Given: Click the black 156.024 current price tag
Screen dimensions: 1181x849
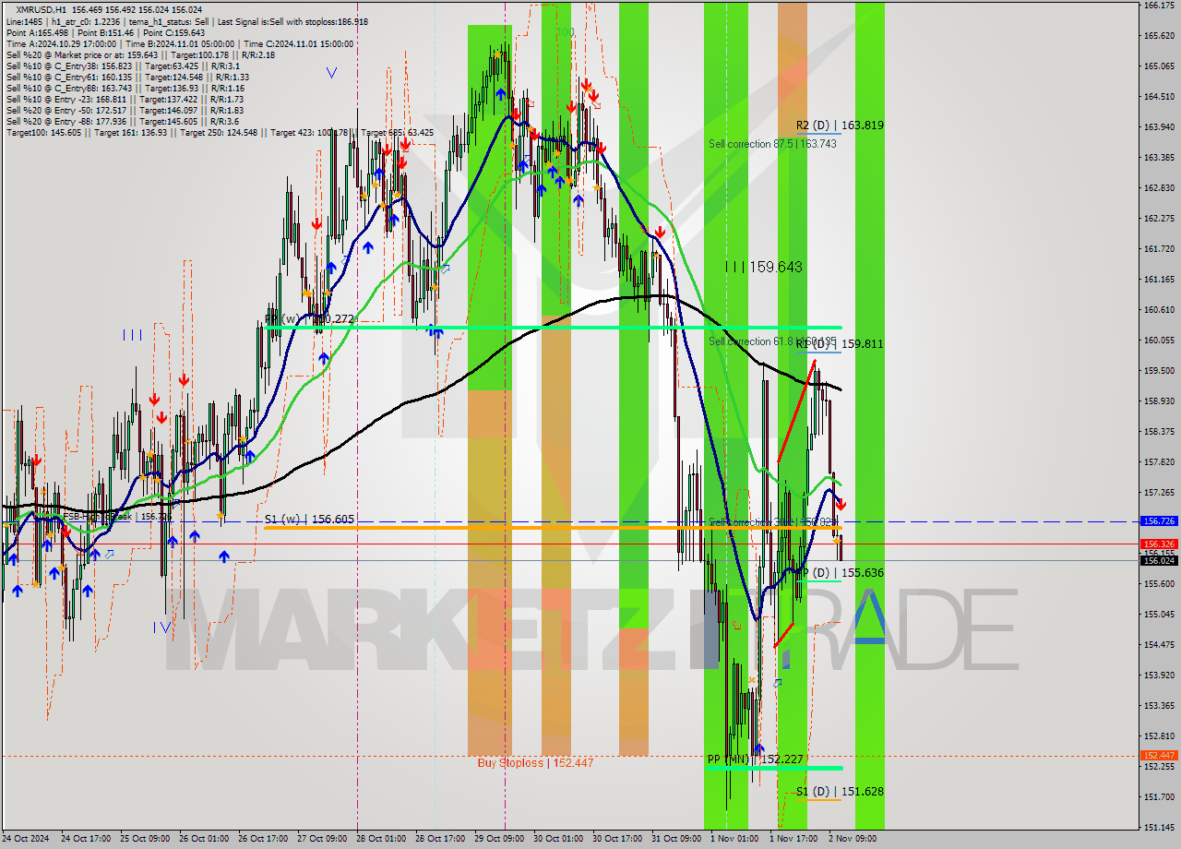Looking at the screenshot, I should click(x=1159, y=560).
